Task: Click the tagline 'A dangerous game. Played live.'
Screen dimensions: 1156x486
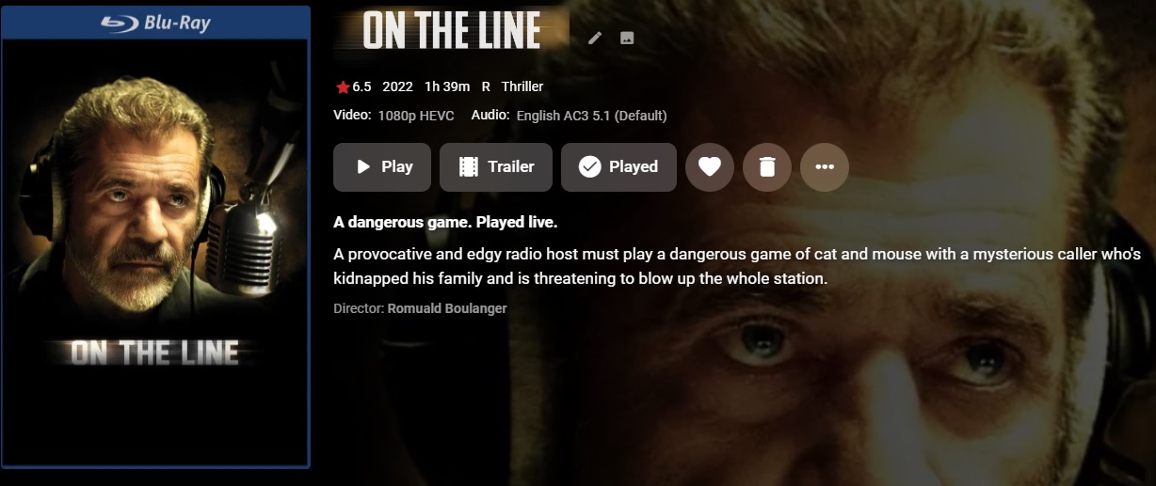Action: pos(445,223)
